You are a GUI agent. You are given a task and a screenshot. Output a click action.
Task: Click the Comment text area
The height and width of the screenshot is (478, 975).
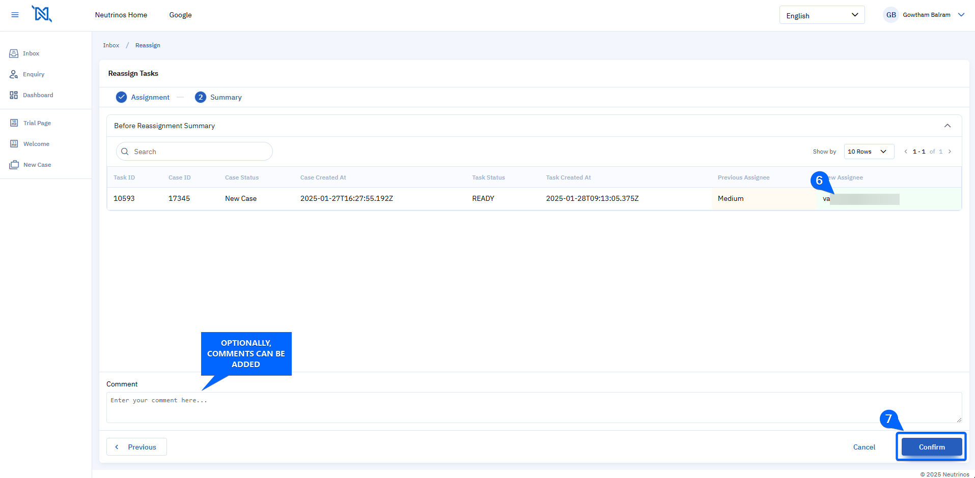[534, 407]
